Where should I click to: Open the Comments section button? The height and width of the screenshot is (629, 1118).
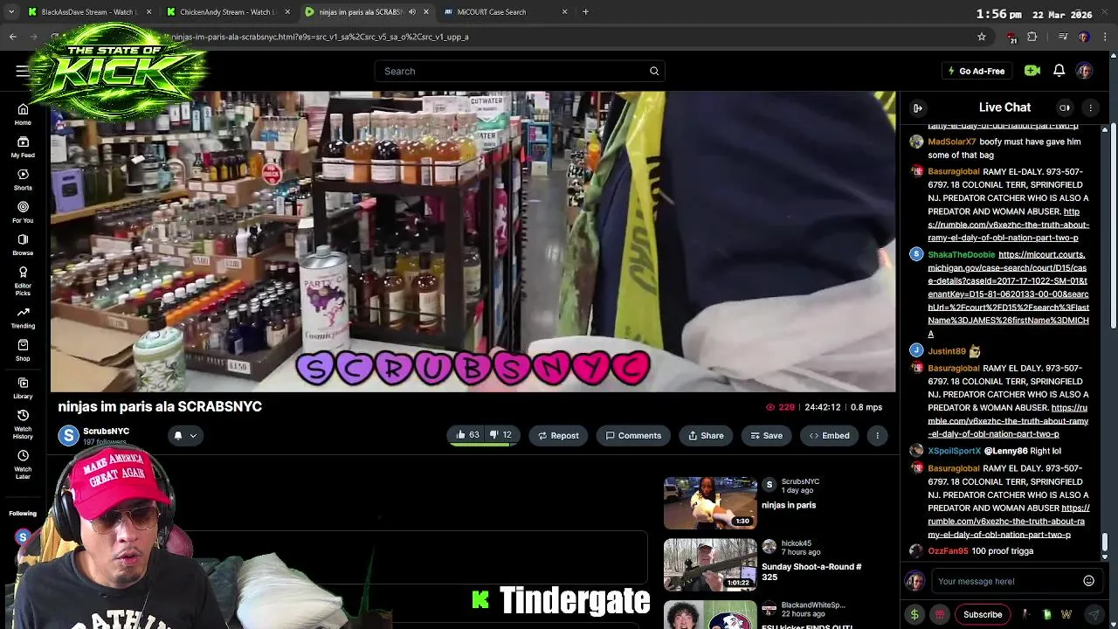point(632,435)
